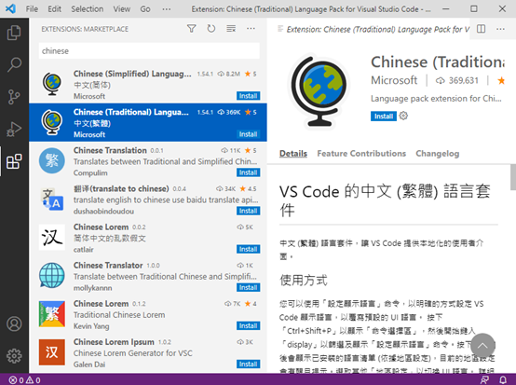This screenshot has height=385, width=516.
Task: Select the Chinese Translation extension entry
Action: [148, 160]
